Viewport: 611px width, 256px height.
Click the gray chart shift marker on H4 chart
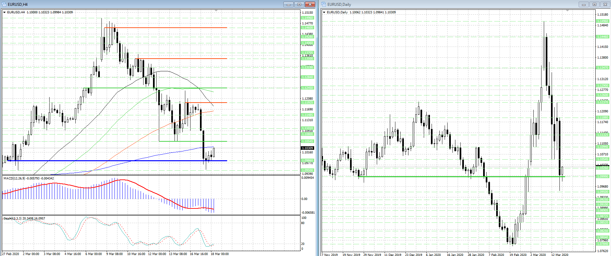(216, 11)
